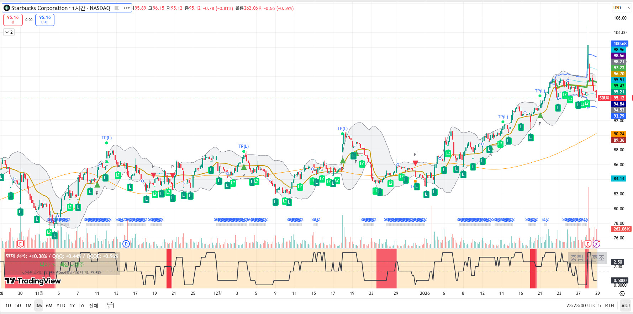Open the RTH session menu
Screen dimensions: 633x314
tap(610, 305)
